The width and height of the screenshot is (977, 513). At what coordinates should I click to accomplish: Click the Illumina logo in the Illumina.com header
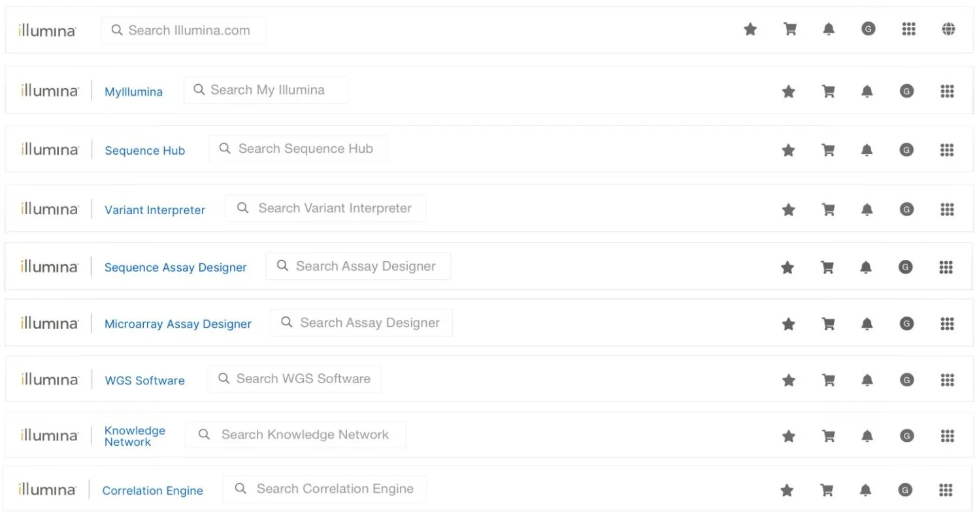[x=47, y=30]
